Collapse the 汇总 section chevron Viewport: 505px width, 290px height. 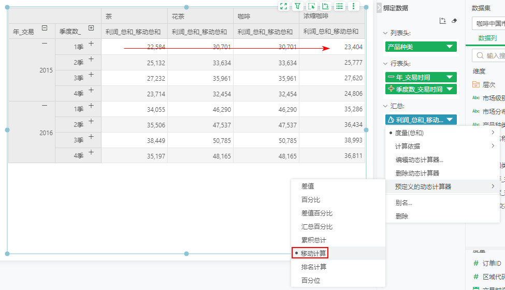[385, 106]
